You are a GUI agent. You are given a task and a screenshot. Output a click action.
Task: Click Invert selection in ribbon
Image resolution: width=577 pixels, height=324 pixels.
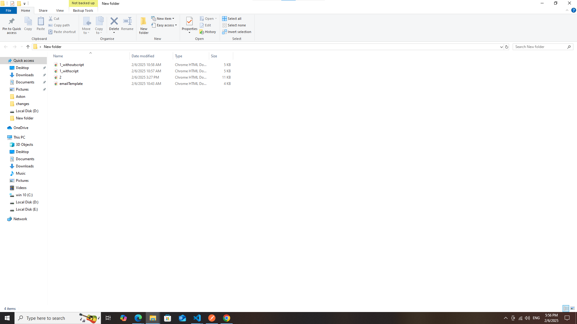pyautogui.click(x=237, y=32)
